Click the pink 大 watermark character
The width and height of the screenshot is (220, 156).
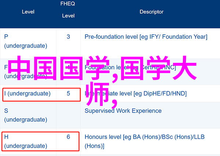point(184,68)
